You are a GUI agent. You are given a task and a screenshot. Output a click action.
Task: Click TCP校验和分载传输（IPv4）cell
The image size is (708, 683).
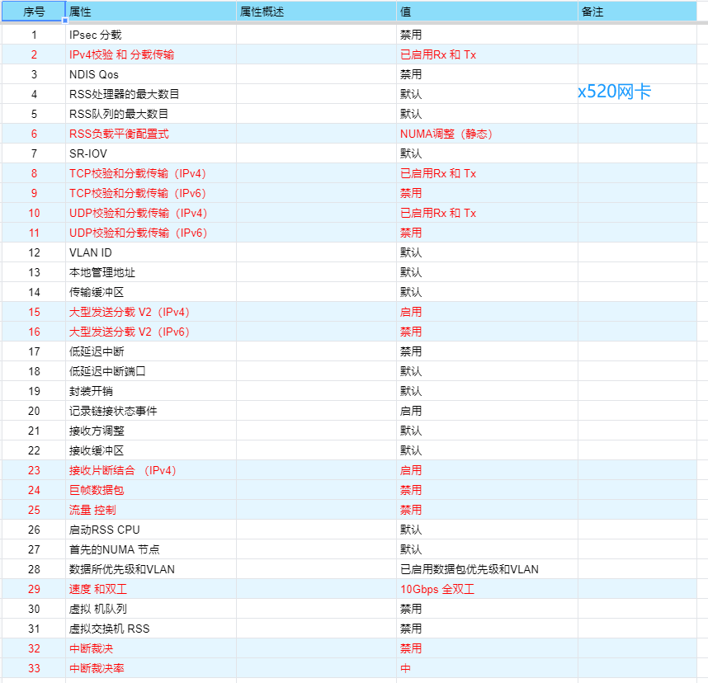pos(151,173)
